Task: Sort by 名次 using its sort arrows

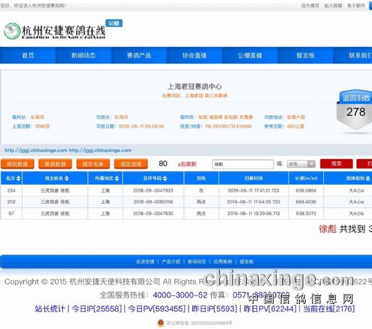Action: tap(18, 179)
